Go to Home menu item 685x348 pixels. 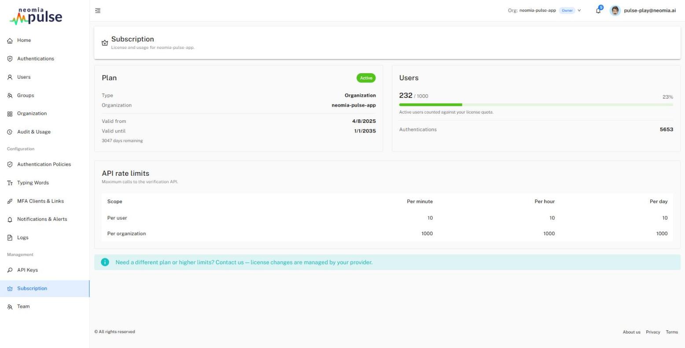44,41
